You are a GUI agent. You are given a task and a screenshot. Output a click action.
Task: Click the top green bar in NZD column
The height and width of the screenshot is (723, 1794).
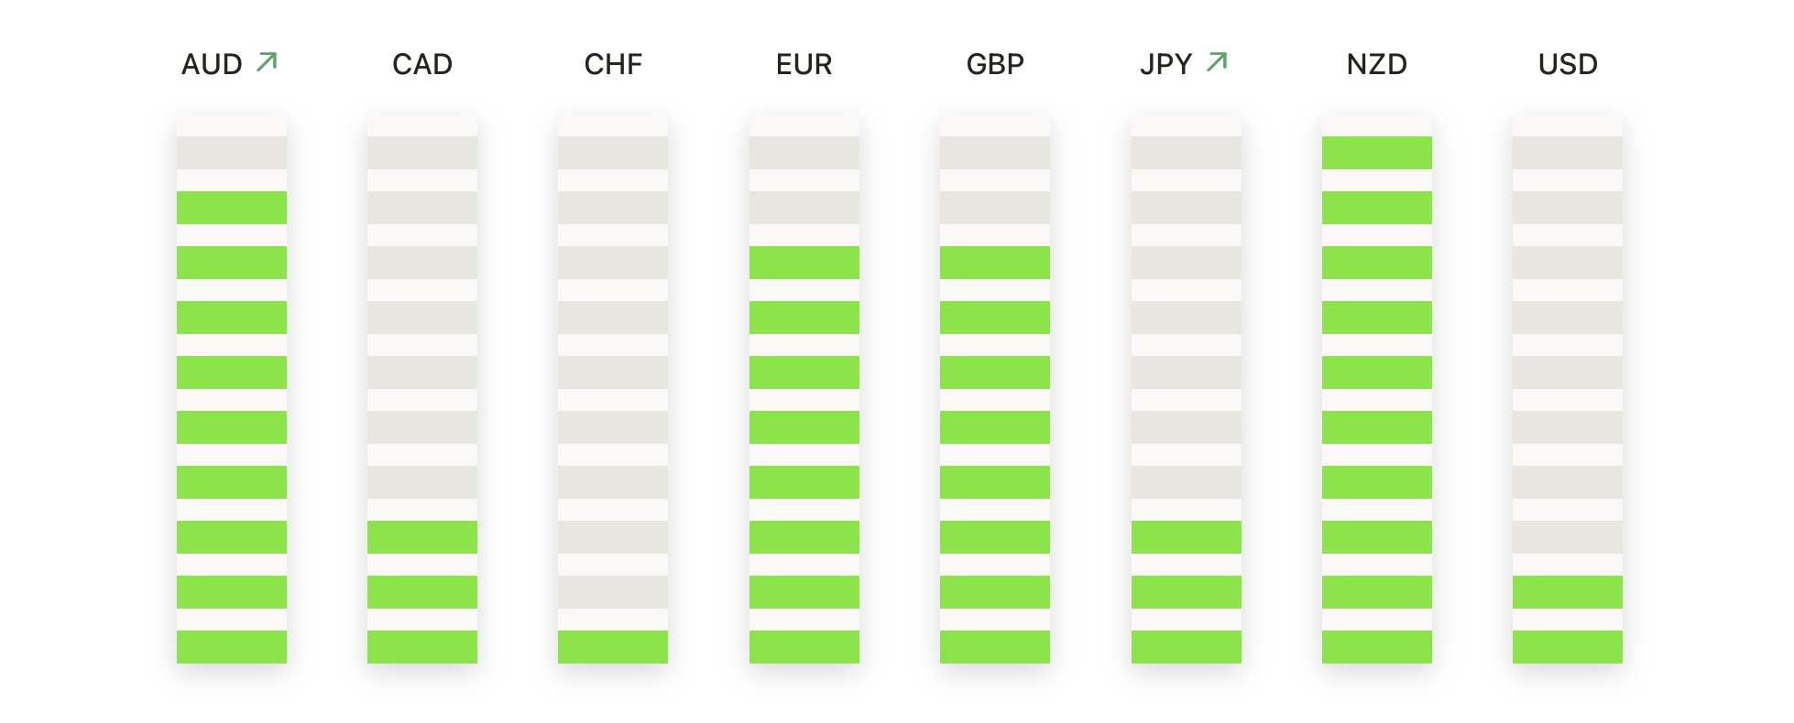[1376, 153]
